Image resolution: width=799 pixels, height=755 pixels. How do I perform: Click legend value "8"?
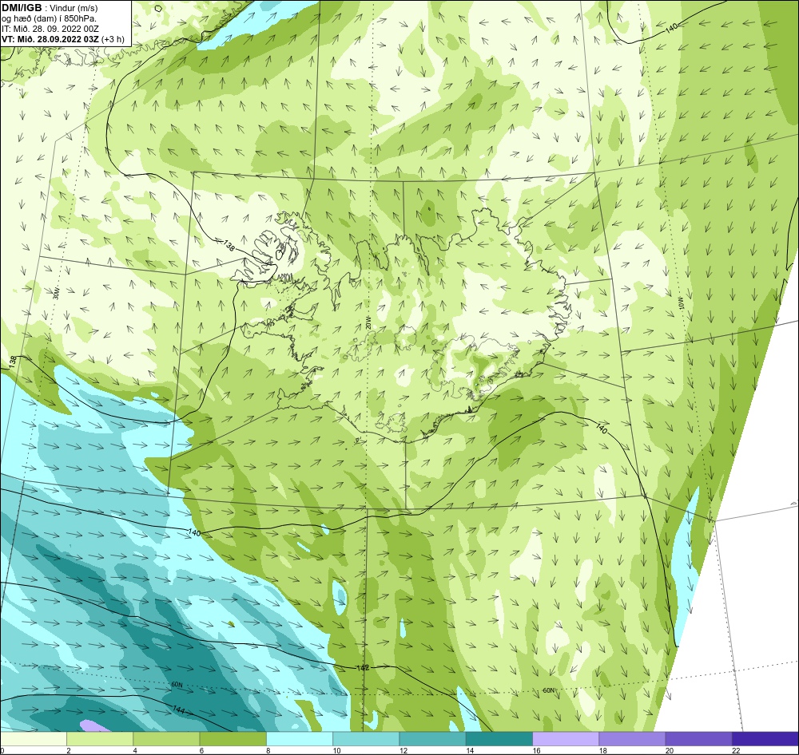coord(268,750)
